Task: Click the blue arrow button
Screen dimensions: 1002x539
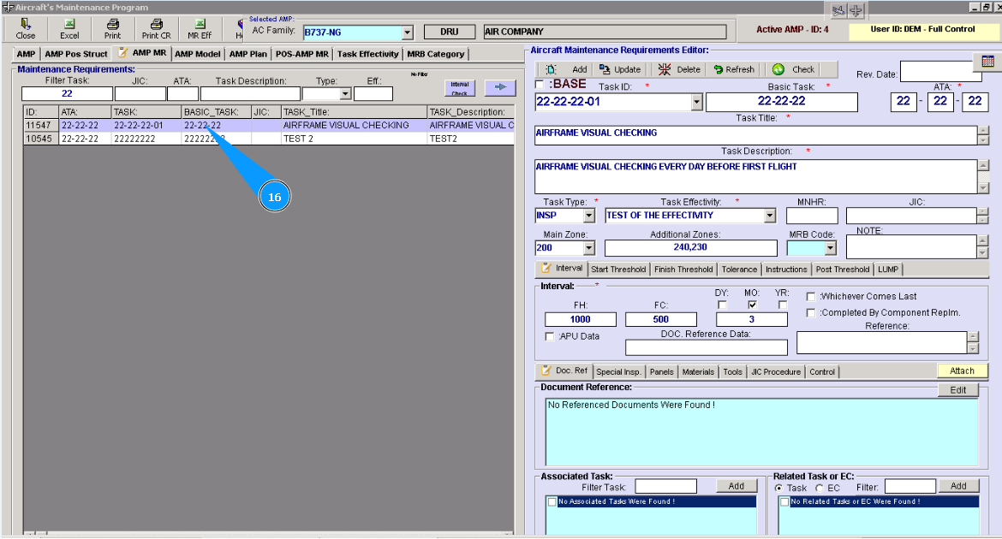Action: pos(500,87)
